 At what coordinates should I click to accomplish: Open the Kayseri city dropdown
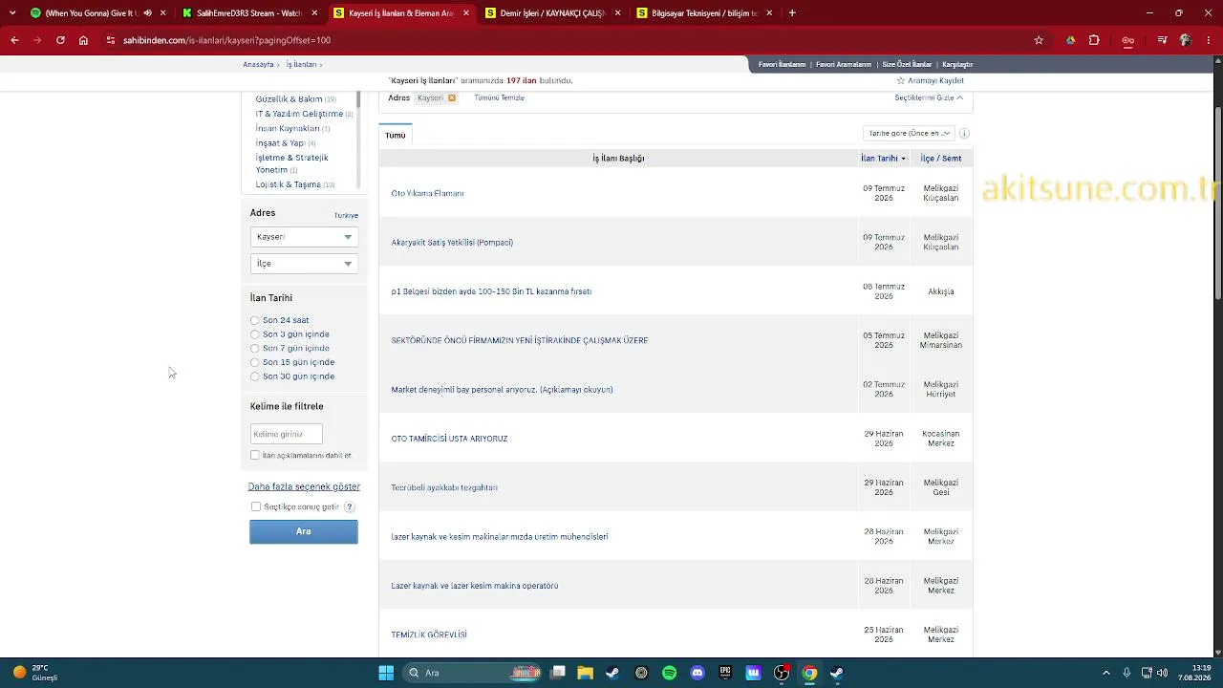[304, 237]
